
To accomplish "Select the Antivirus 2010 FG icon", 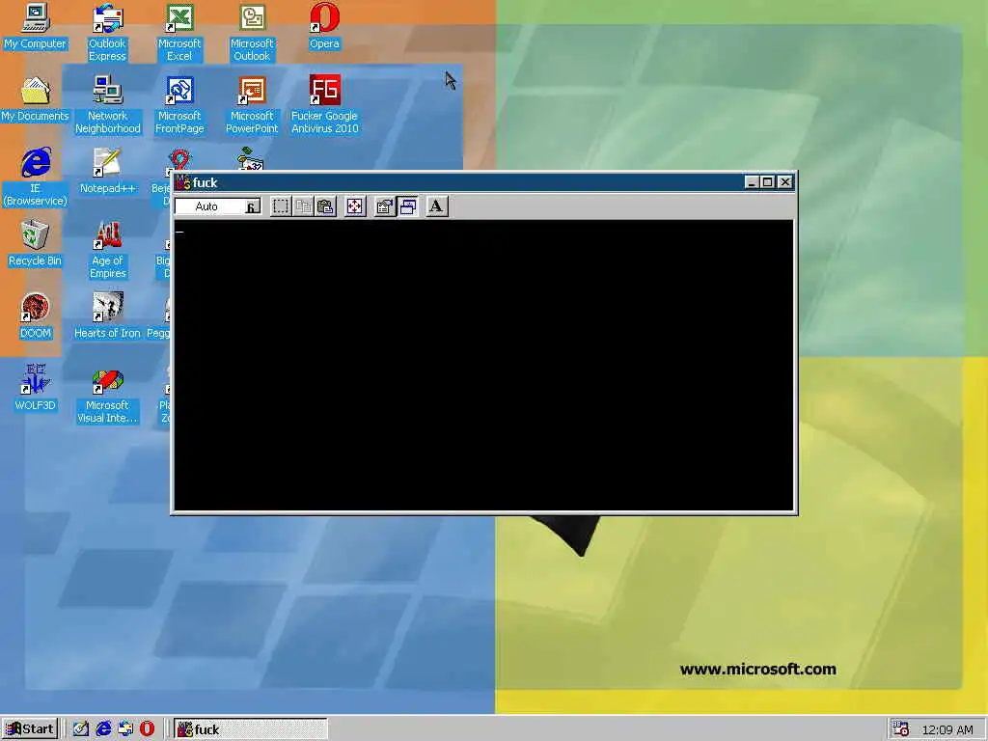I will [324, 105].
